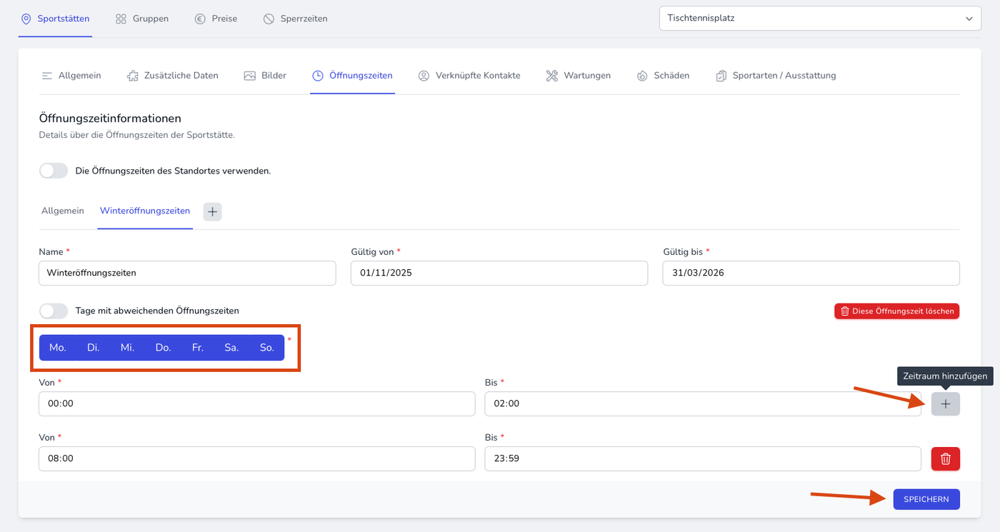The width and height of the screenshot is (1000, 532).
Task: Open Verknüpfte Kontakte tab
Action: (x=469, y=76)
